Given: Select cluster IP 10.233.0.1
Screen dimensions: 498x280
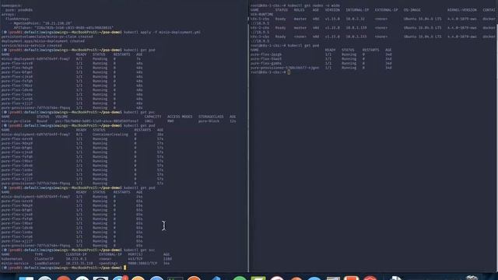Looking at the screenshot, I should coord(76,259).
